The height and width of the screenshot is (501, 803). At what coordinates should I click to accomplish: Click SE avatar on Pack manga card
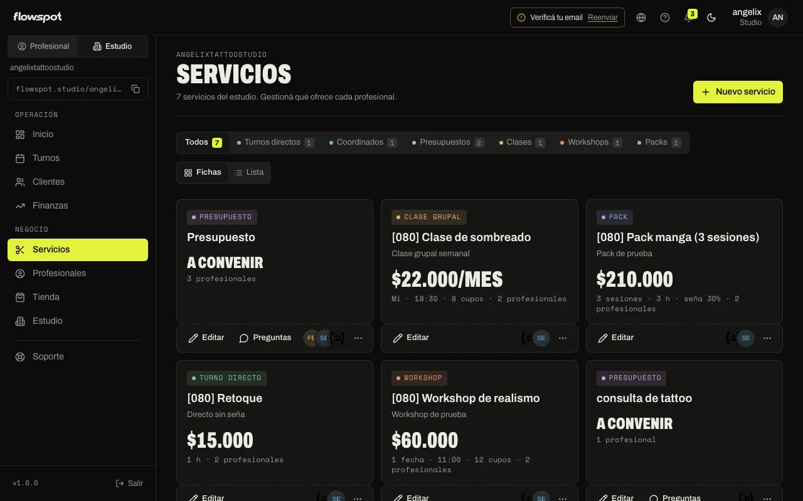point(746,338)
